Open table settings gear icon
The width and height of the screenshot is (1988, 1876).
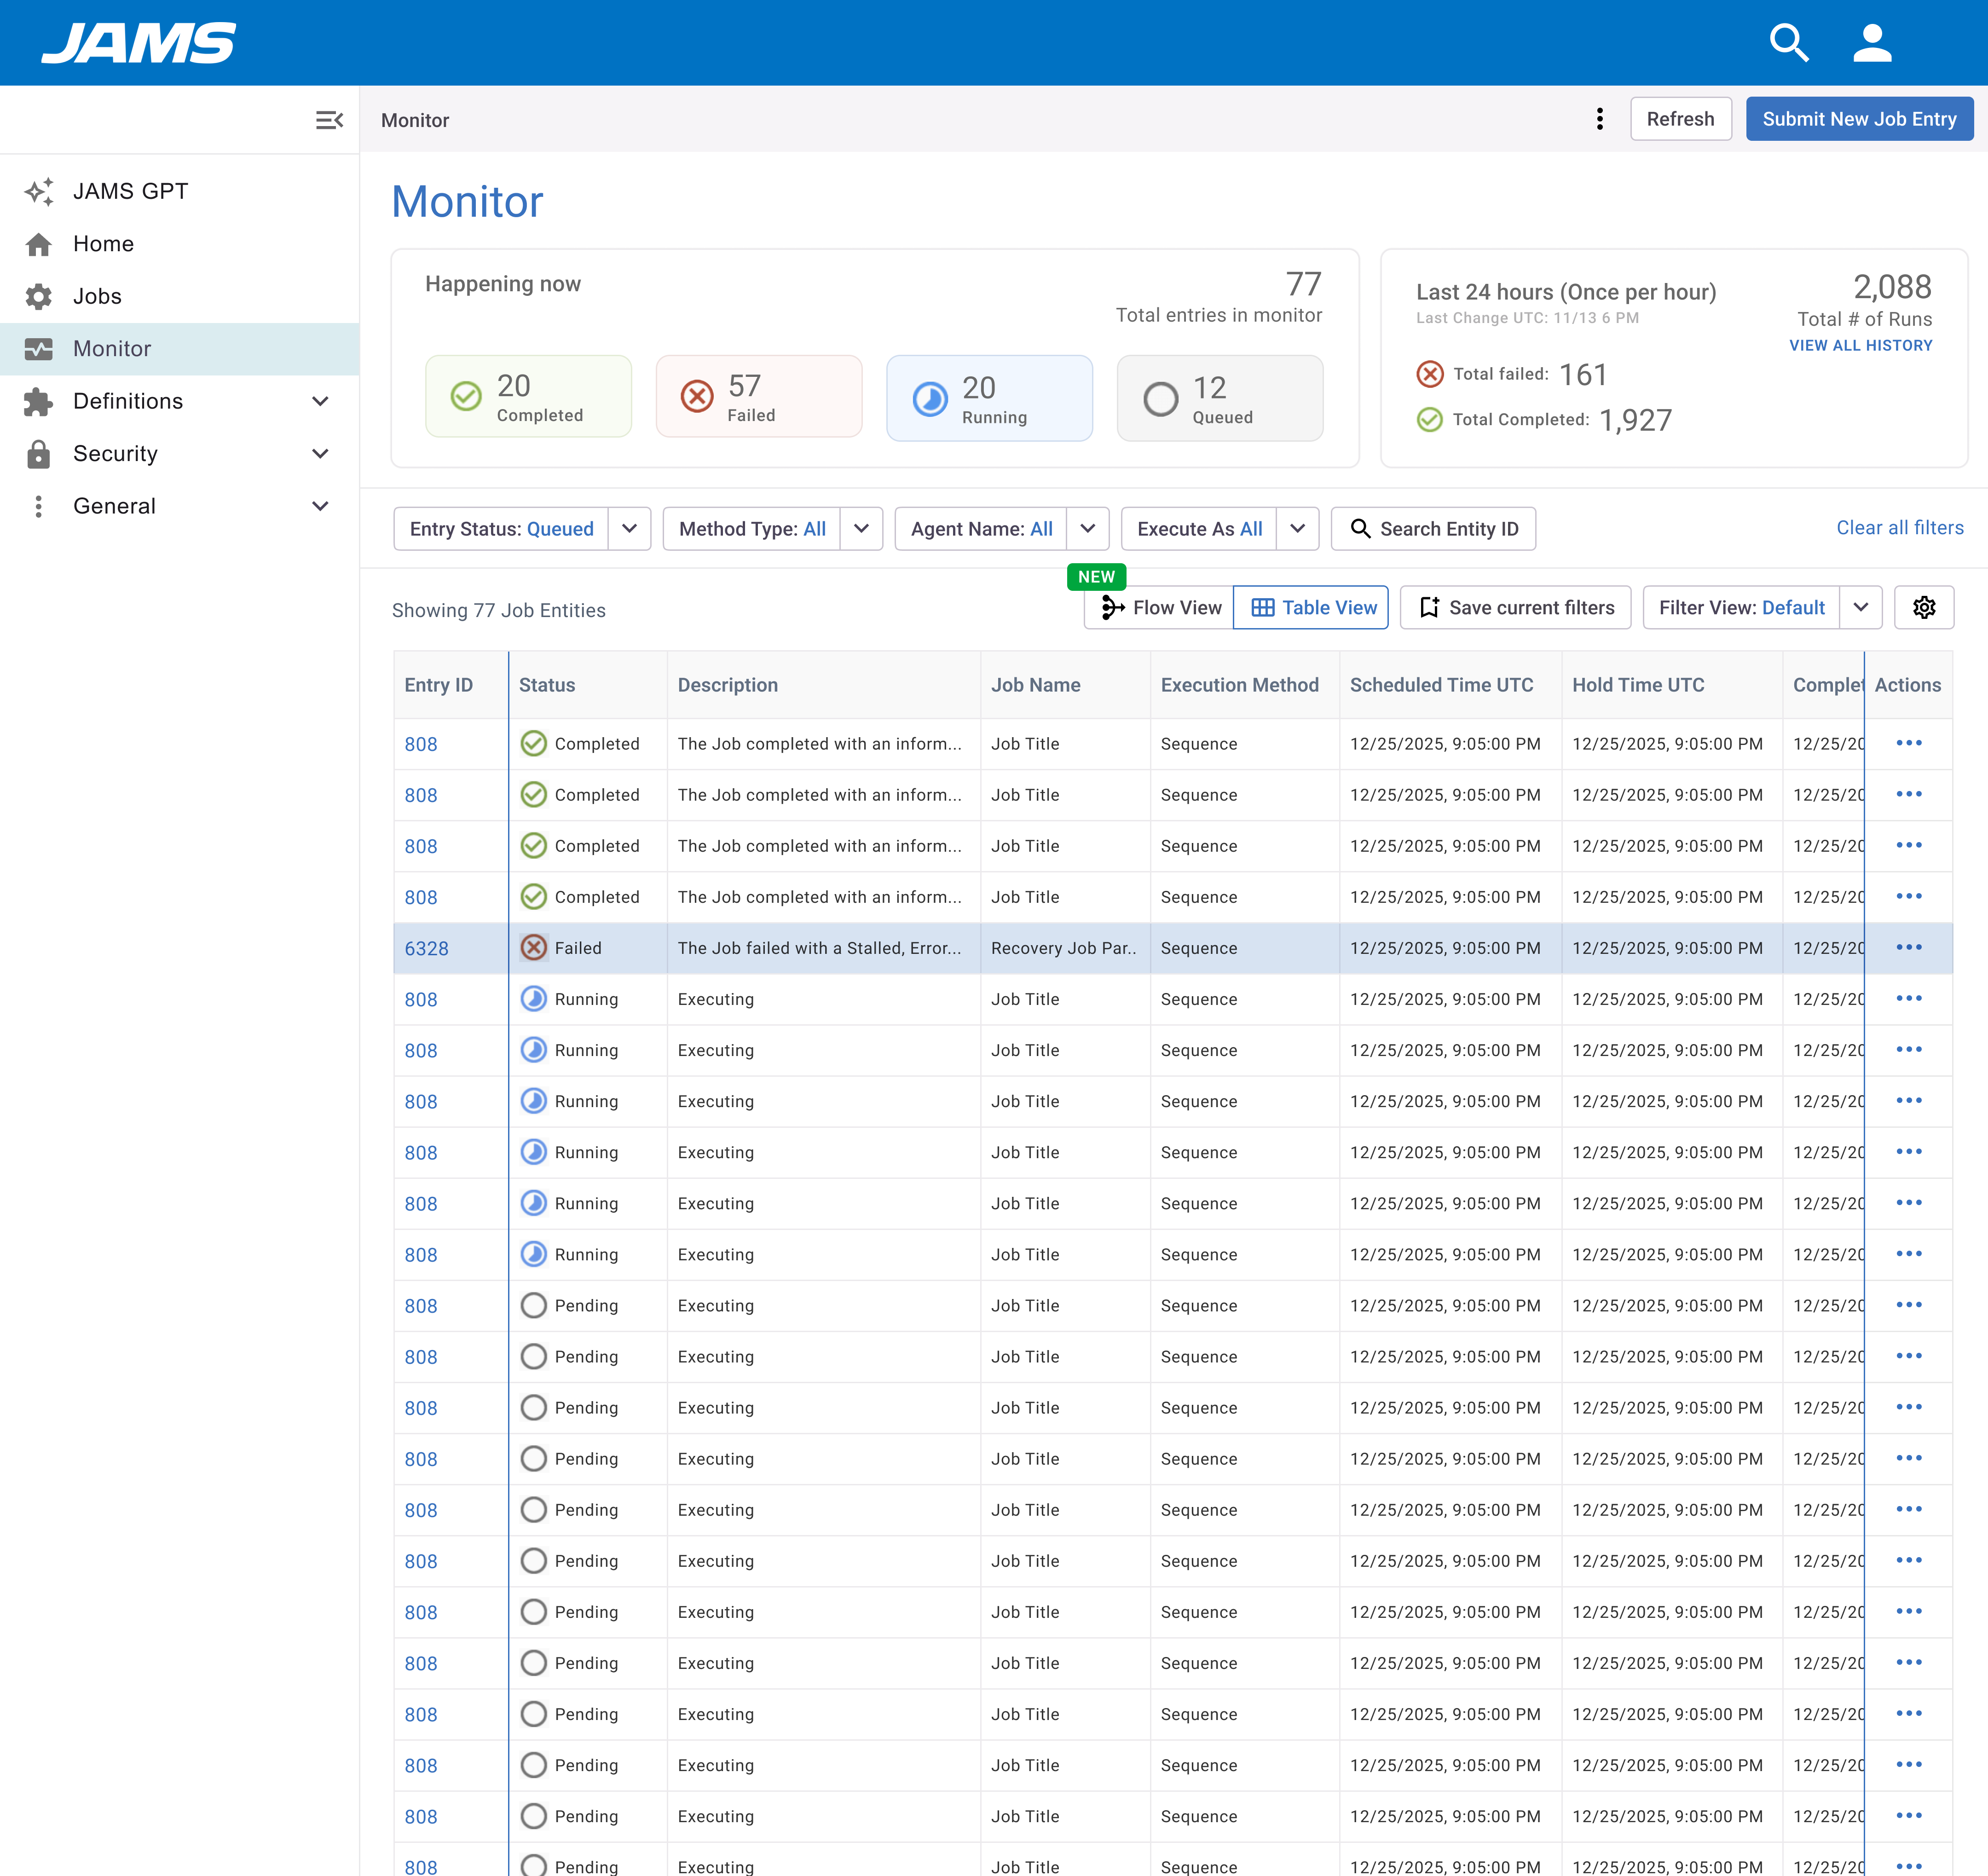click(x=1923, y=607)
